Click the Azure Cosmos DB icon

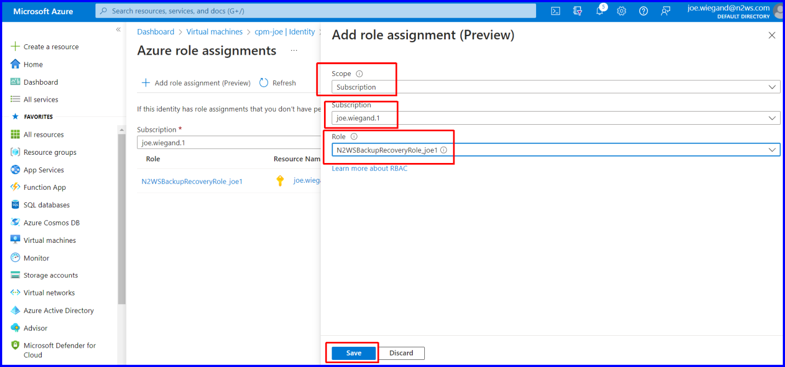15,223
